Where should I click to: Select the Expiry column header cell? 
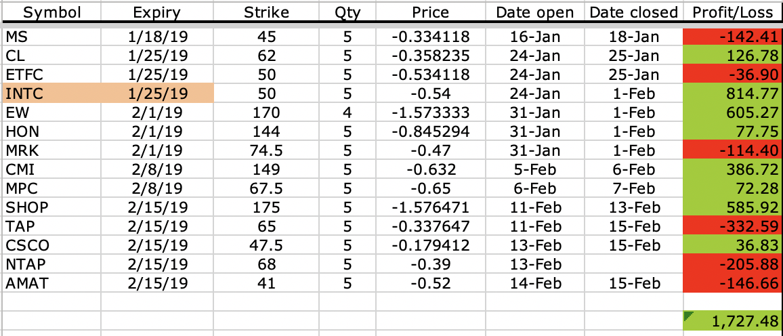coord(157,12)
